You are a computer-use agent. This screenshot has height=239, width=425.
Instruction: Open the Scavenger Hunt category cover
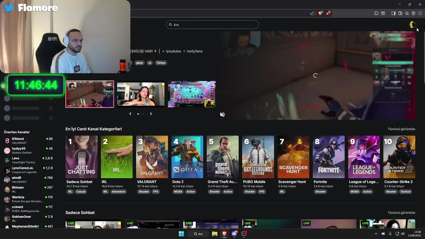(293, 157)
